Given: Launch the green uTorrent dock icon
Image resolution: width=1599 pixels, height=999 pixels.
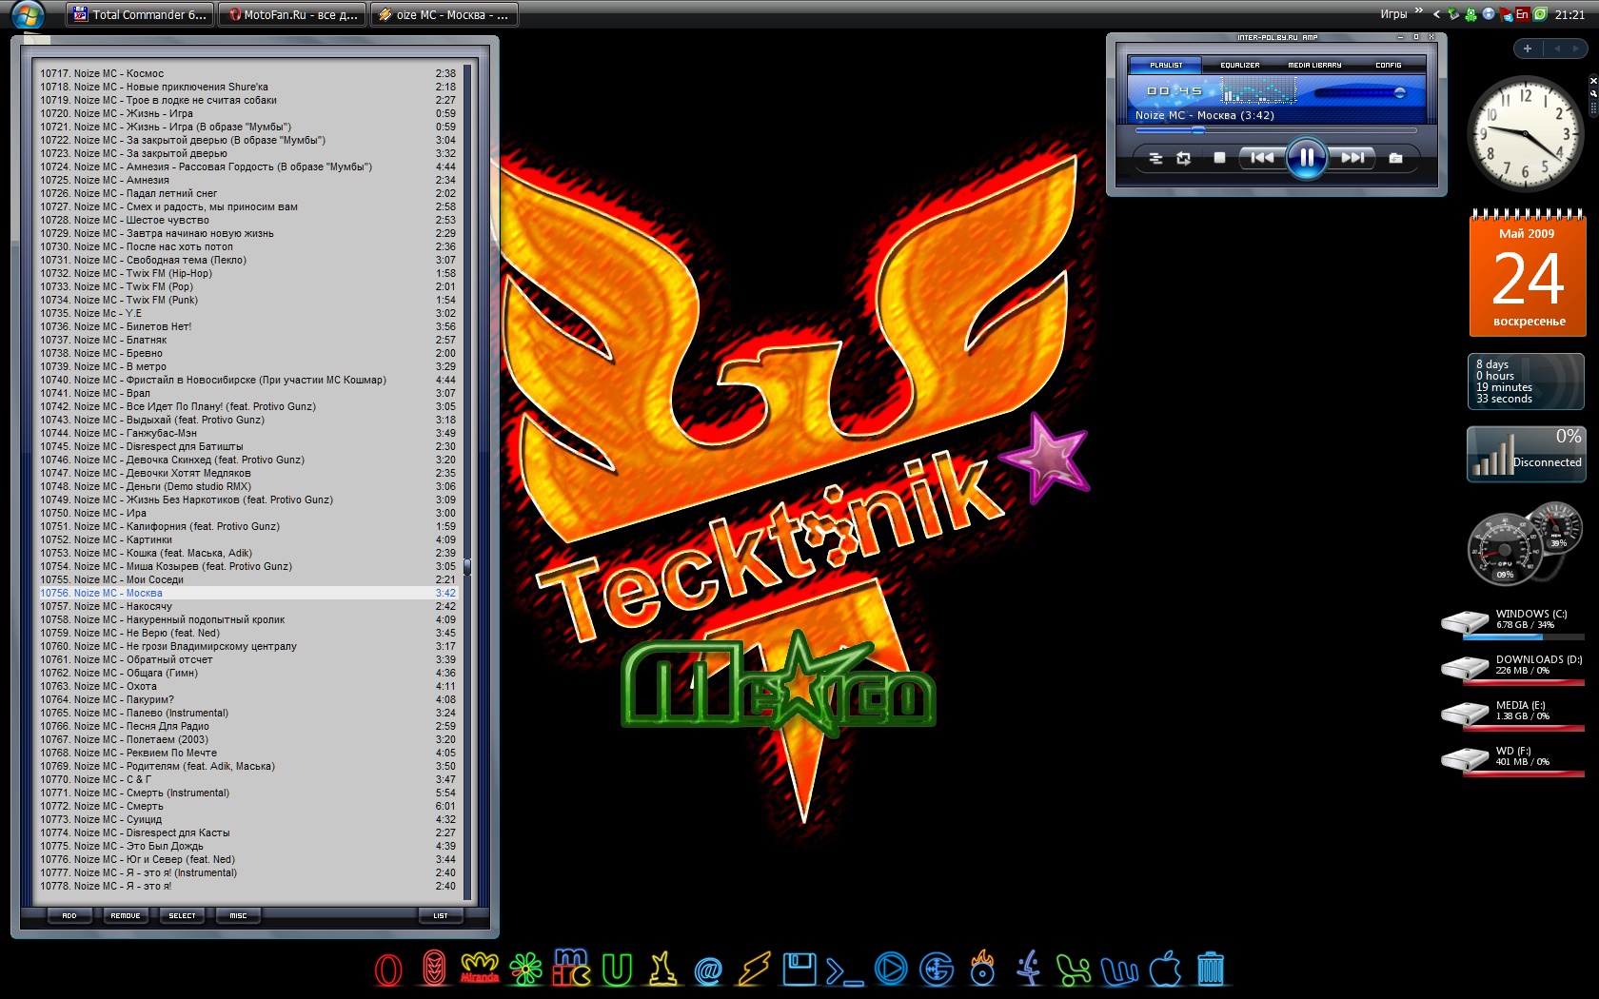Looking at the screenshot, I should (x=617, y=970).
